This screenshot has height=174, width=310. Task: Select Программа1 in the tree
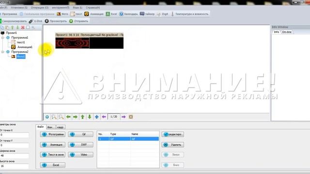click(x=19, y=38)
